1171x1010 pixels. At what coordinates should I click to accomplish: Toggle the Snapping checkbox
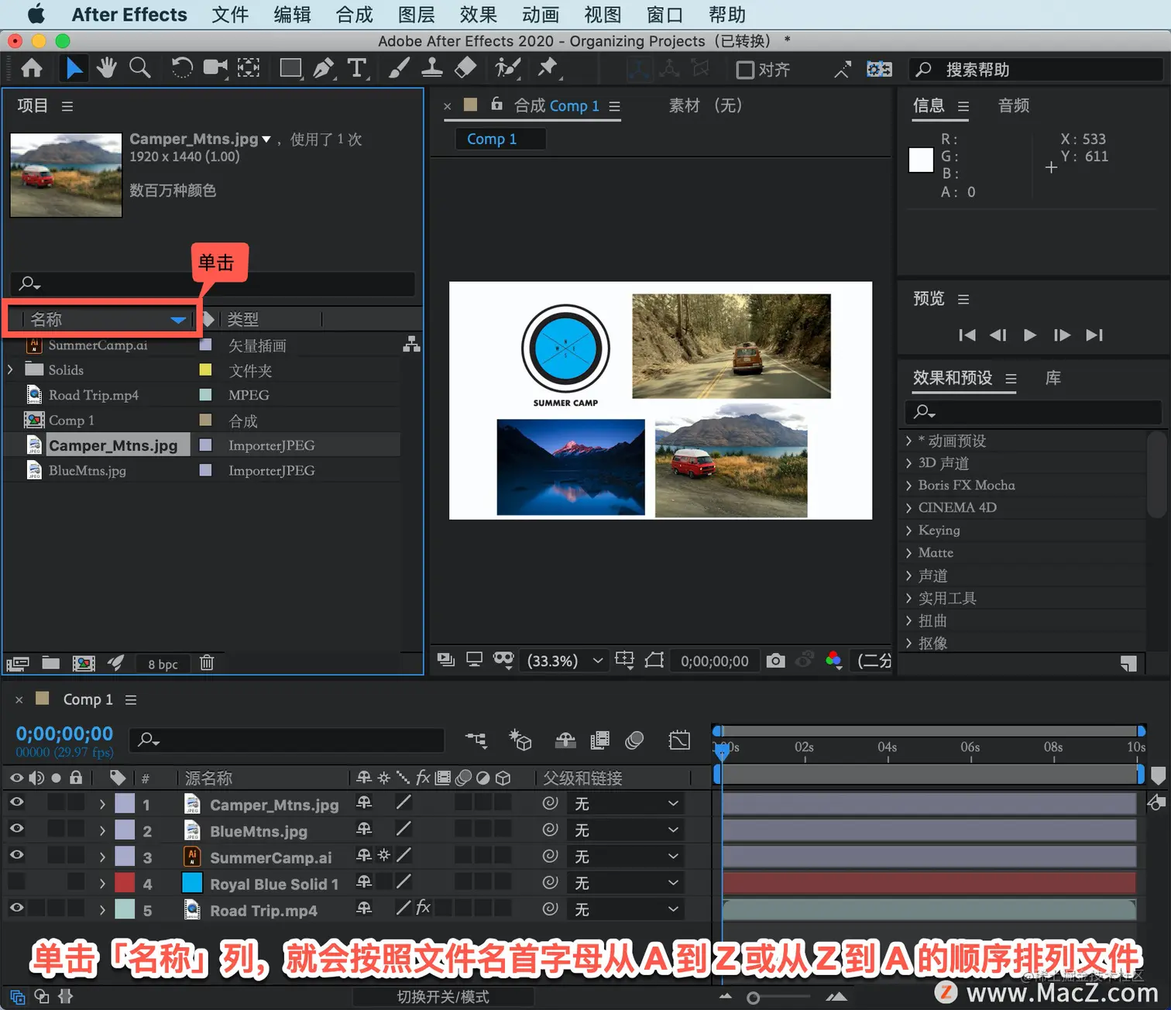click(x=745, y=70)
